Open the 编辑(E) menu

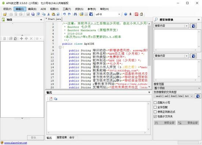[20, 9]
